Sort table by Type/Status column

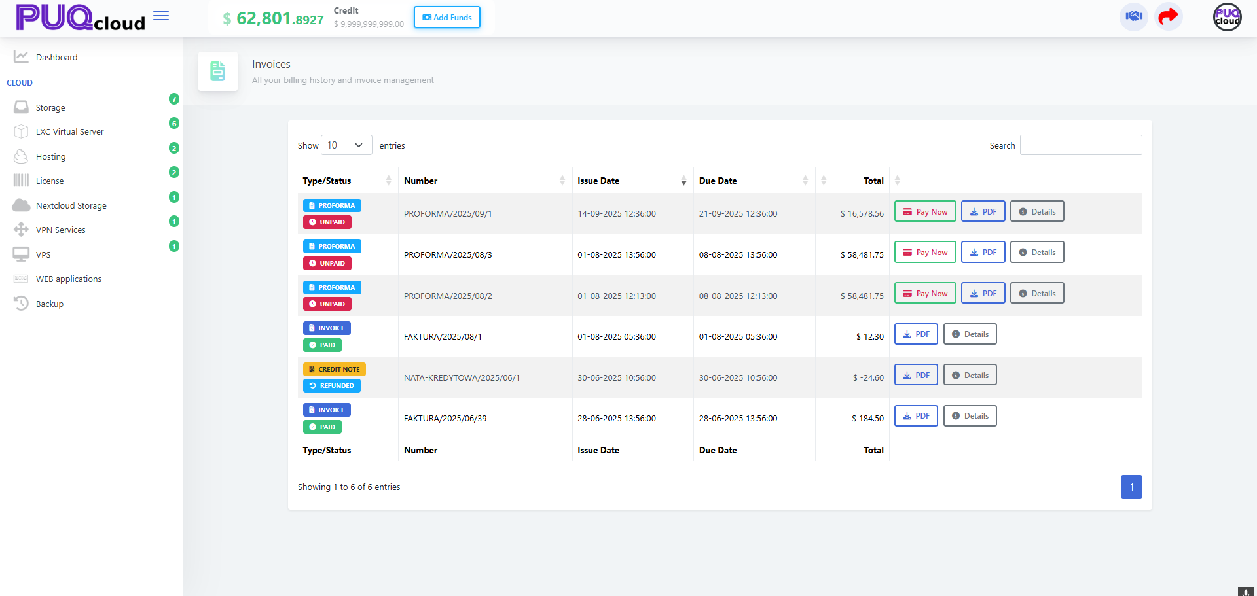coord(347,181)
